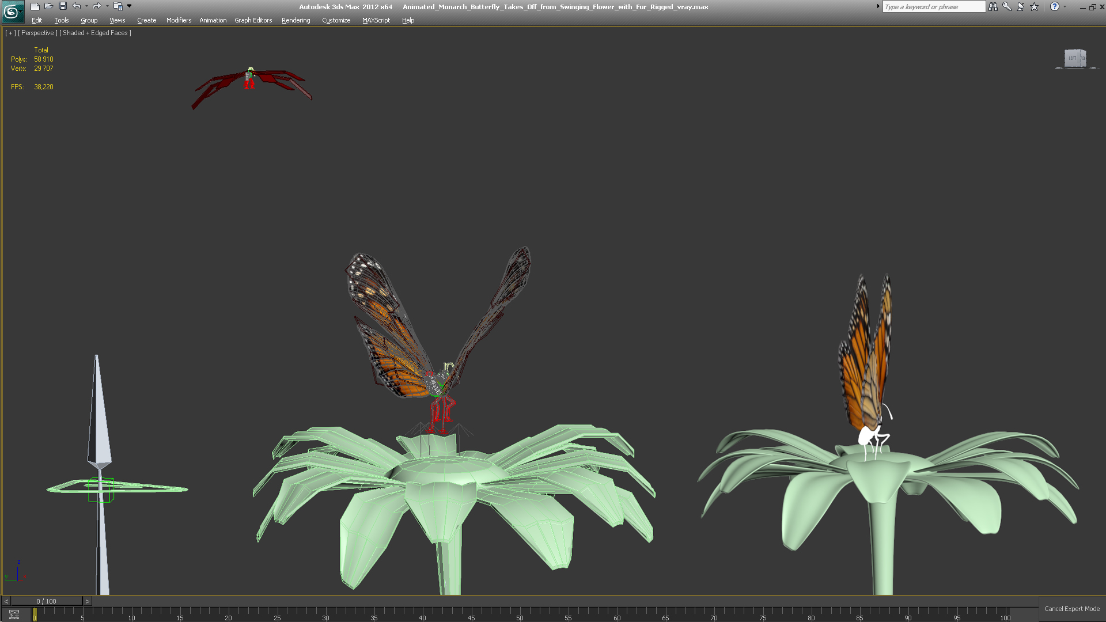This screenshot has width=1106, height=622.
Task: Open the Edit menu
Action: coord(37,20)
